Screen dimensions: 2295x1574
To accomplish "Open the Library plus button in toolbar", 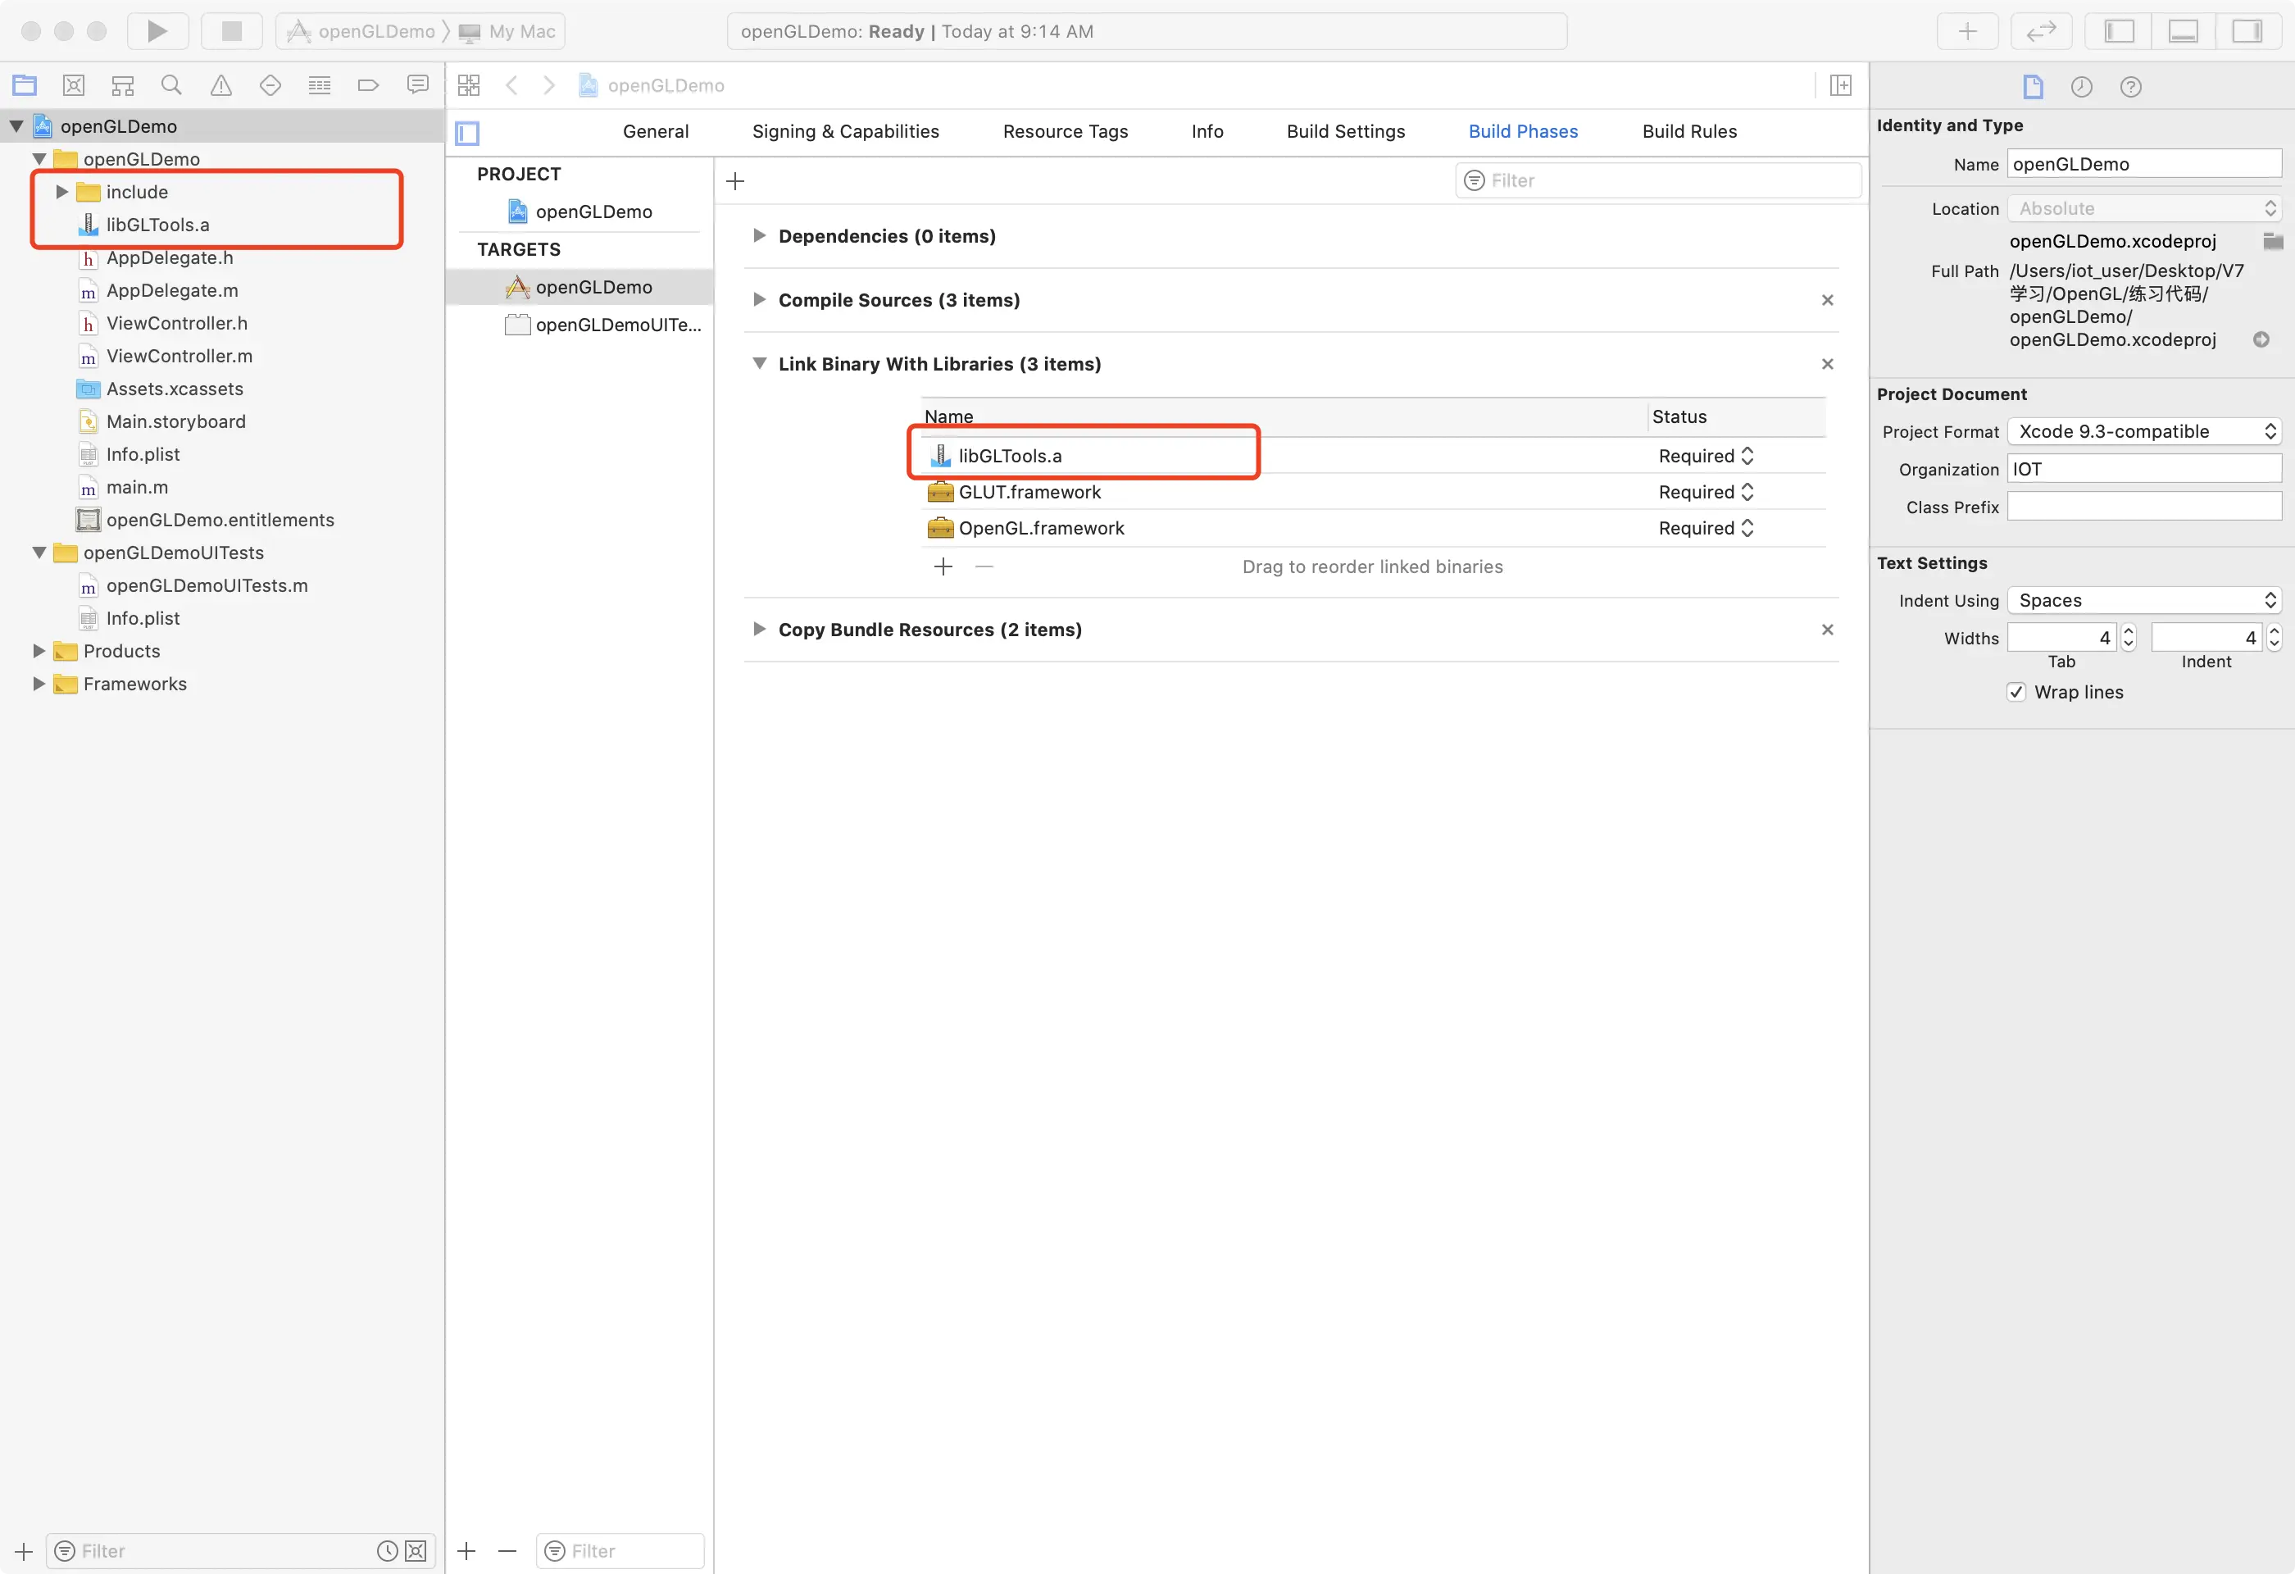I will [x=1966, y=30].
